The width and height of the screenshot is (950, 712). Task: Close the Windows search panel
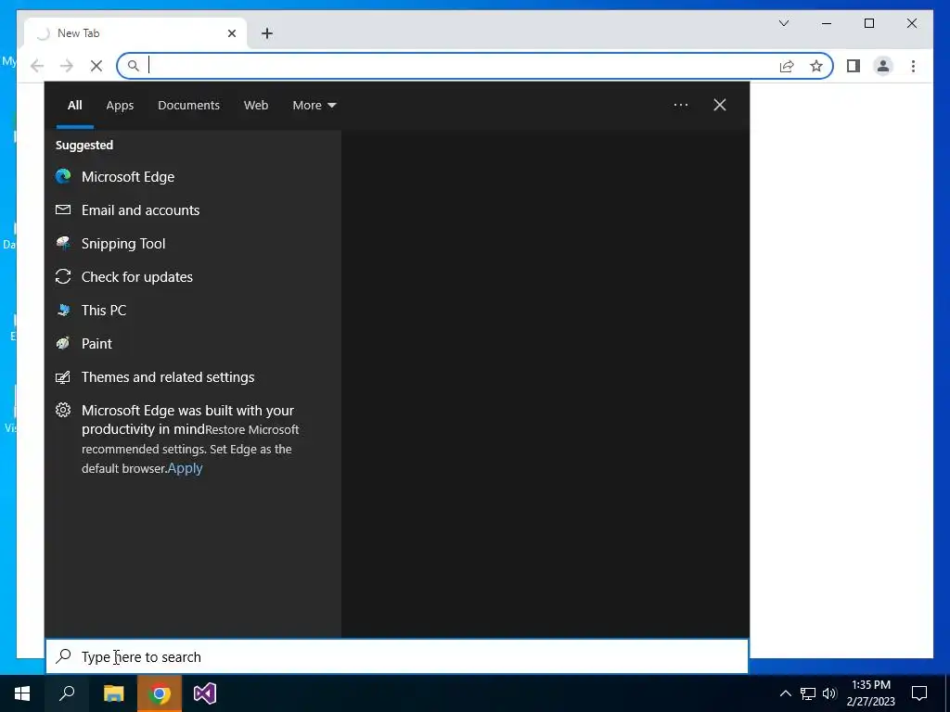(x=720, y=105)
